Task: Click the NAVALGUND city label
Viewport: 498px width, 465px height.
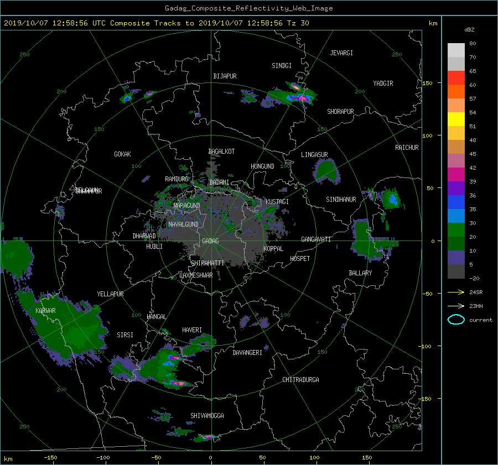Action: [183, 224]
